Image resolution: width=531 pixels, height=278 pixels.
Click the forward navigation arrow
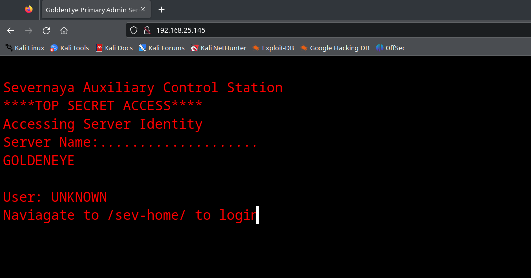29,31
